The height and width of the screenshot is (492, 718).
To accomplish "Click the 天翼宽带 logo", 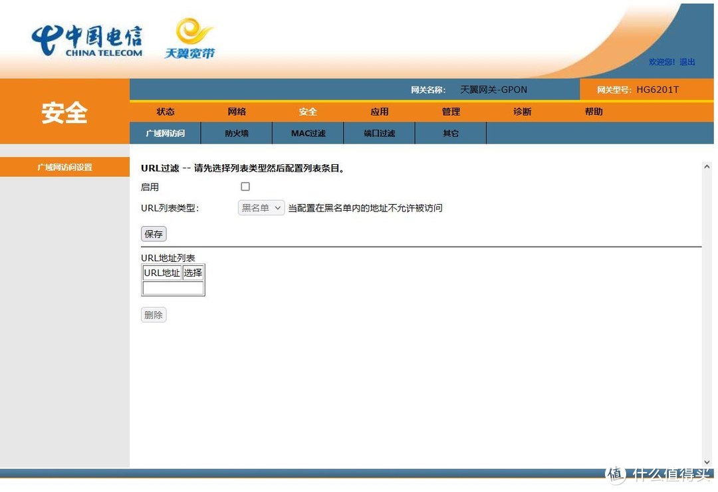I will coord(191,38).
